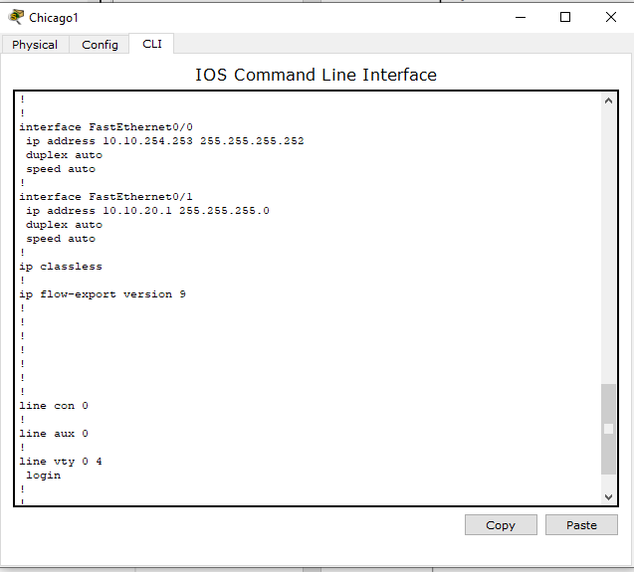Close the Chicago1 window
The height and width of the screenshot is (572, 634).
coord(610,17)
